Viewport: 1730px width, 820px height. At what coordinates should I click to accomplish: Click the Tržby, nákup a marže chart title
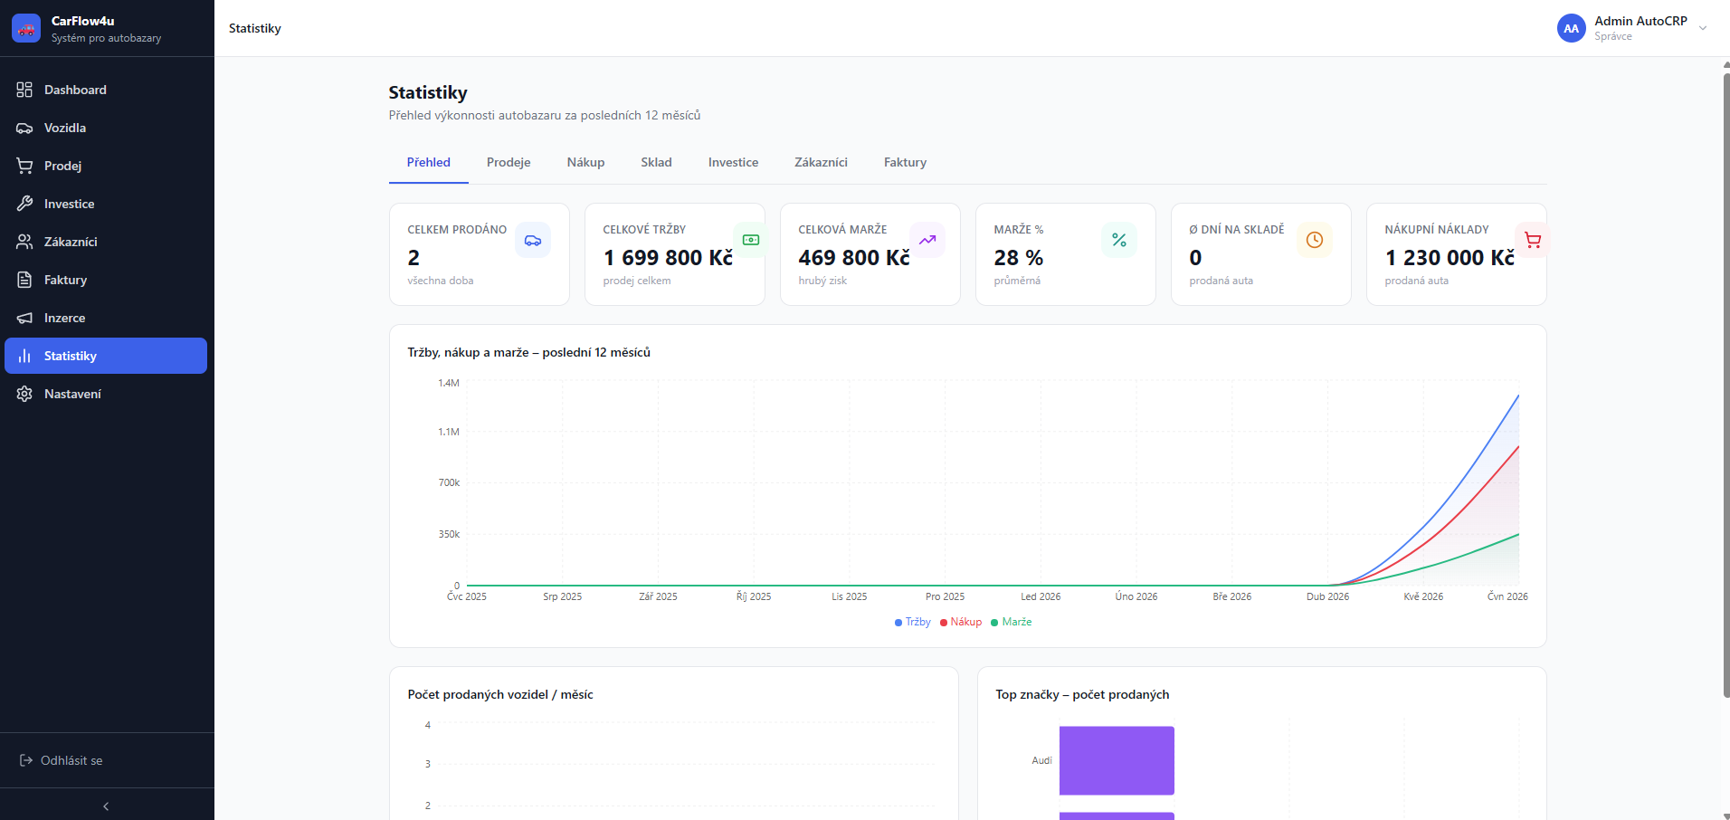coord(529,352)
